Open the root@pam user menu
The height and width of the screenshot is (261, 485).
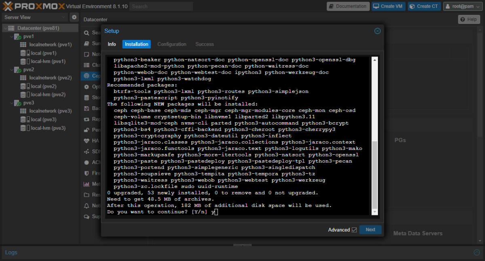(463, 6)
